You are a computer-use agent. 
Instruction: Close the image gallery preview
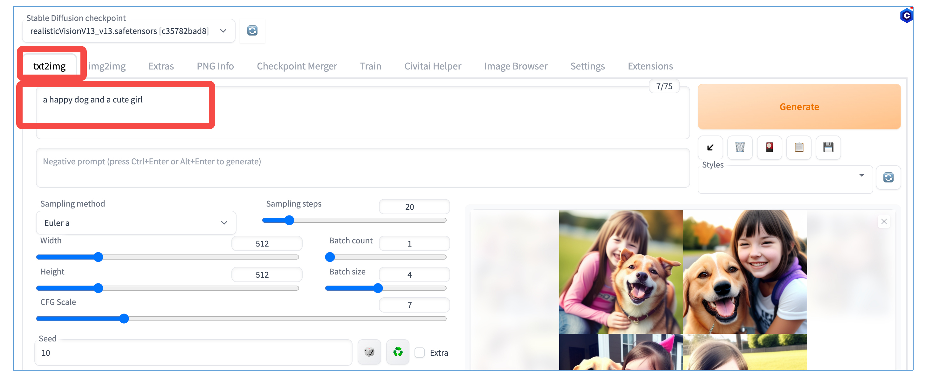coord(884,221)
